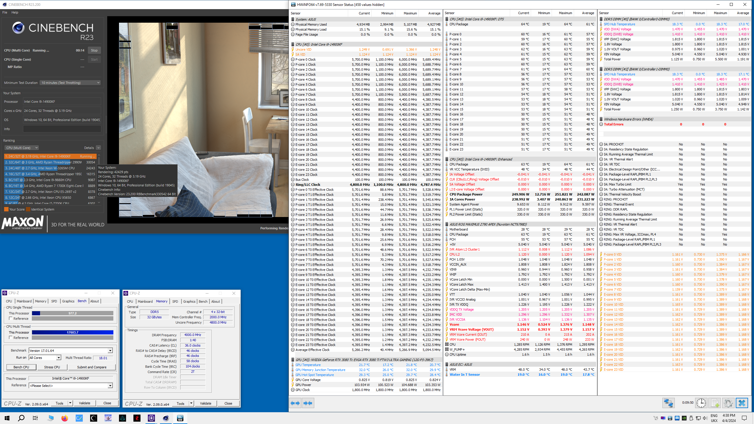The height and width of the screenshot is (424, 754).
Task: Switch to About tab in CPU-Z Bench window
Action: tap(95, 301)
